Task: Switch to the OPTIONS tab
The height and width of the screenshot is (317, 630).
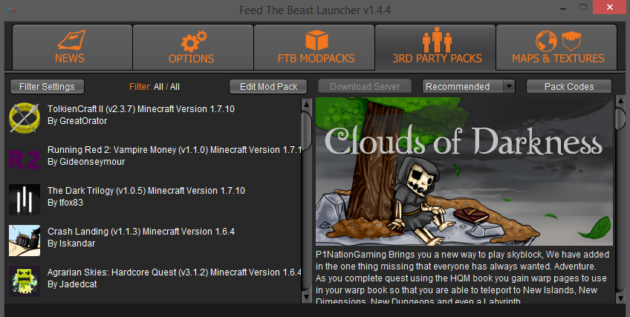Action: 193,48
